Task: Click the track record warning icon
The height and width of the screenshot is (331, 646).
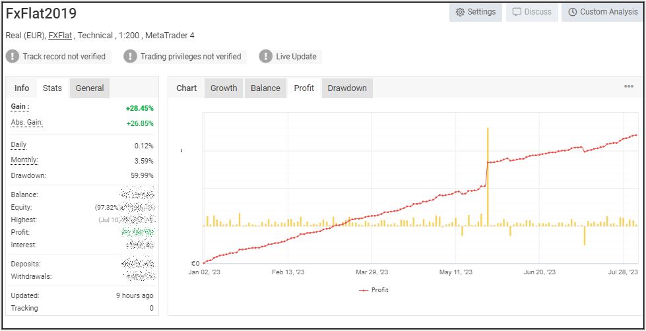Action: [13, 57]
